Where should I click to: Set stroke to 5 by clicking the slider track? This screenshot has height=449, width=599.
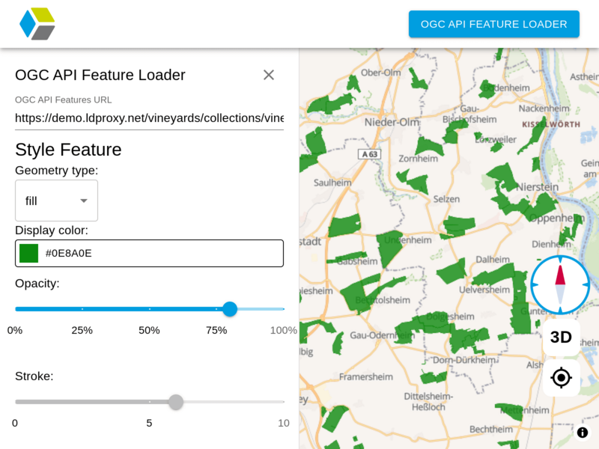pos(149,402)
